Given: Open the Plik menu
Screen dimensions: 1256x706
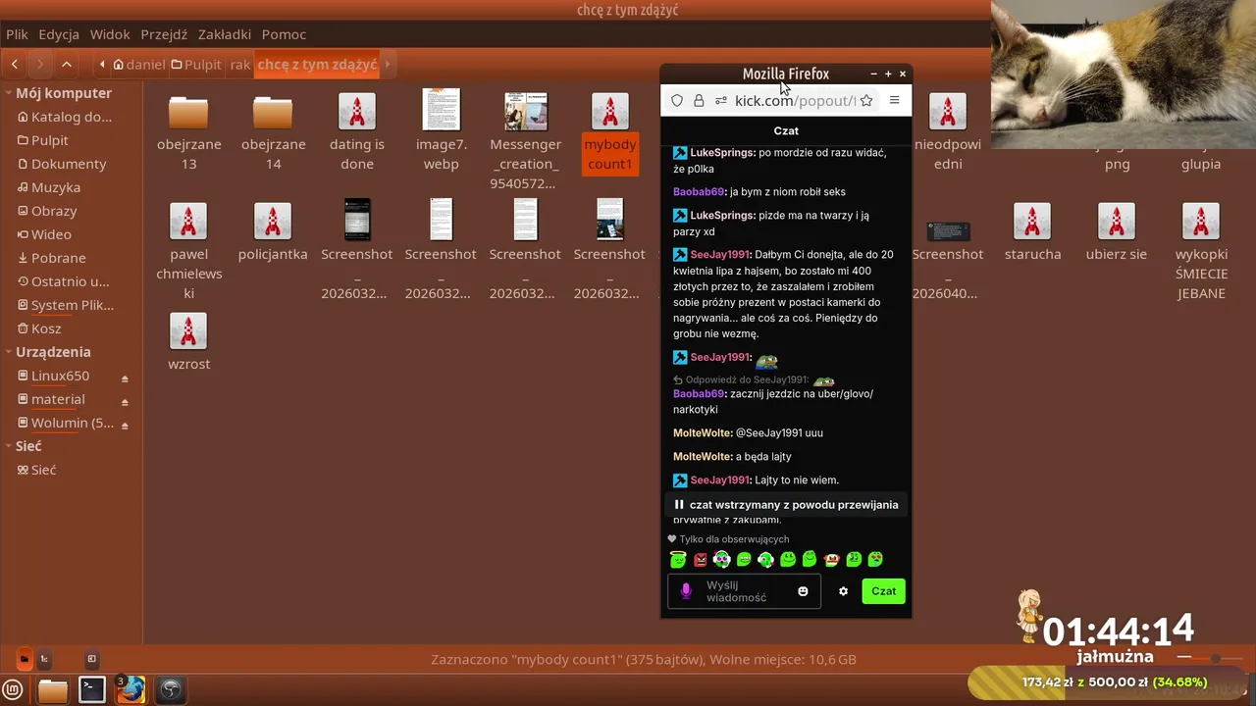Looking at the screenshot, I should (17, 34).
